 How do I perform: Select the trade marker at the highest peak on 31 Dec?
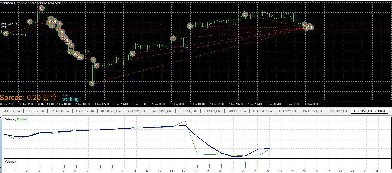click(42, 8)
